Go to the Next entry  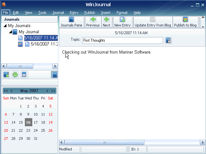click(x=107, y=22)
